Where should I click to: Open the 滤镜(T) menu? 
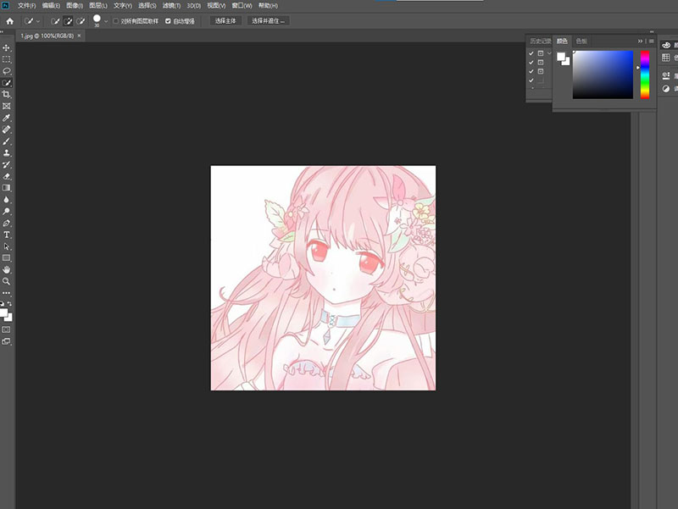coord(172,5)
